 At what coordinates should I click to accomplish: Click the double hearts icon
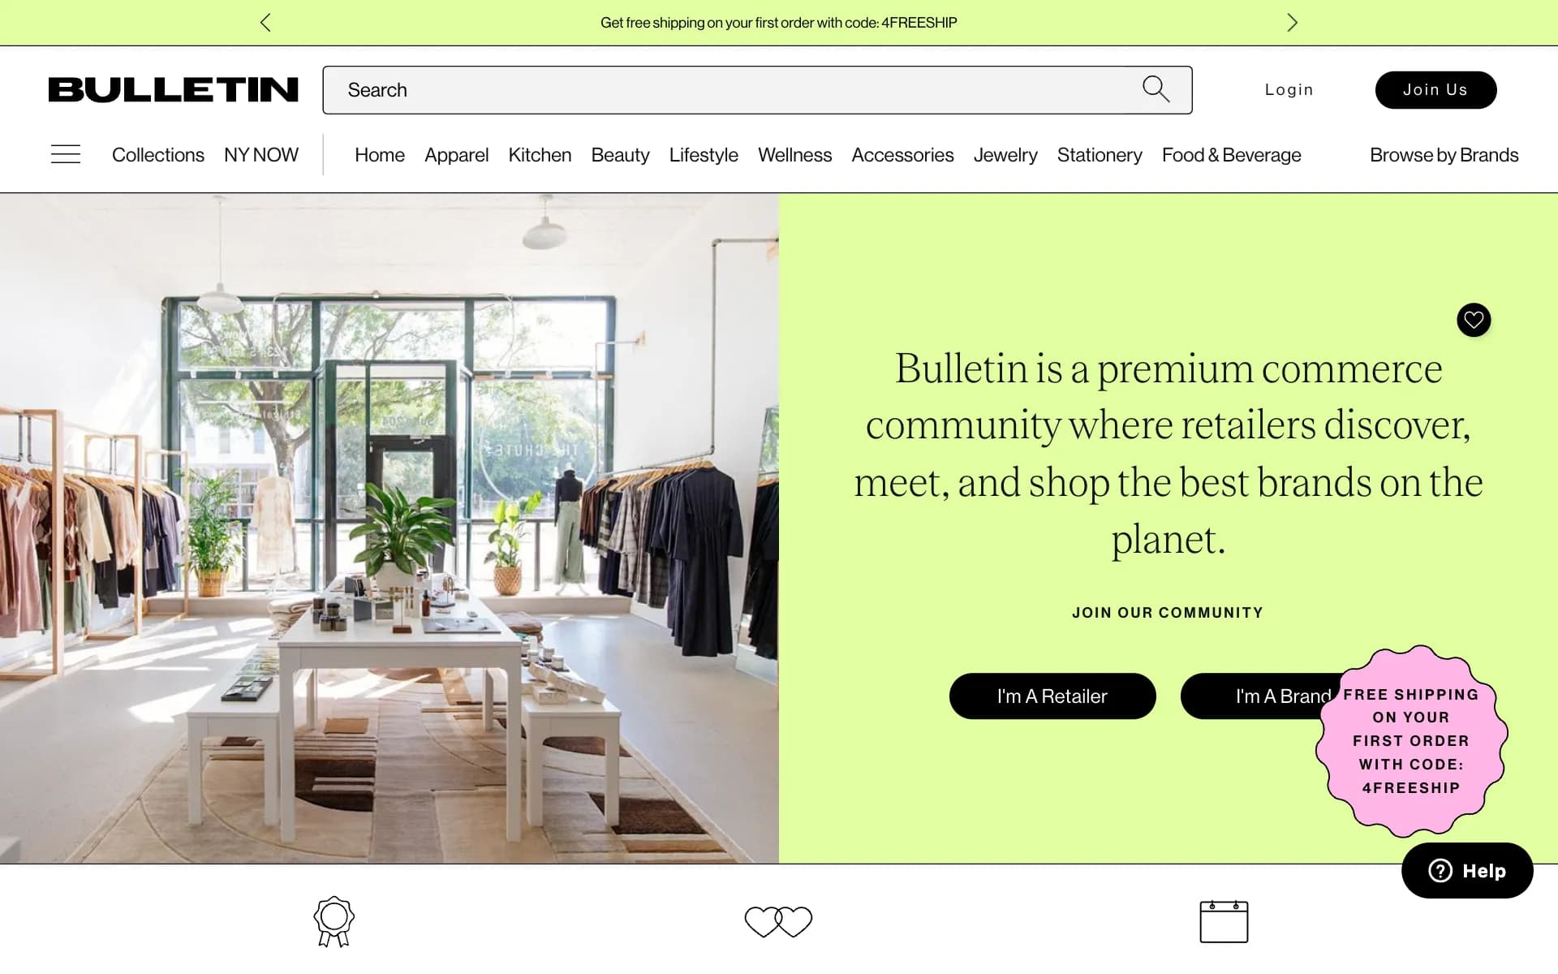coord(778,921)
